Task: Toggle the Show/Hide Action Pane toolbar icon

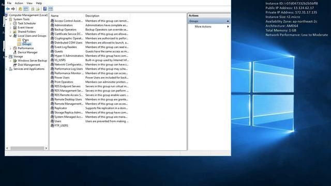Action: tap(51, 9)
